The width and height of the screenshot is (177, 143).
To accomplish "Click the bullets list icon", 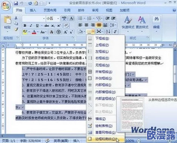I will (80, 19).
